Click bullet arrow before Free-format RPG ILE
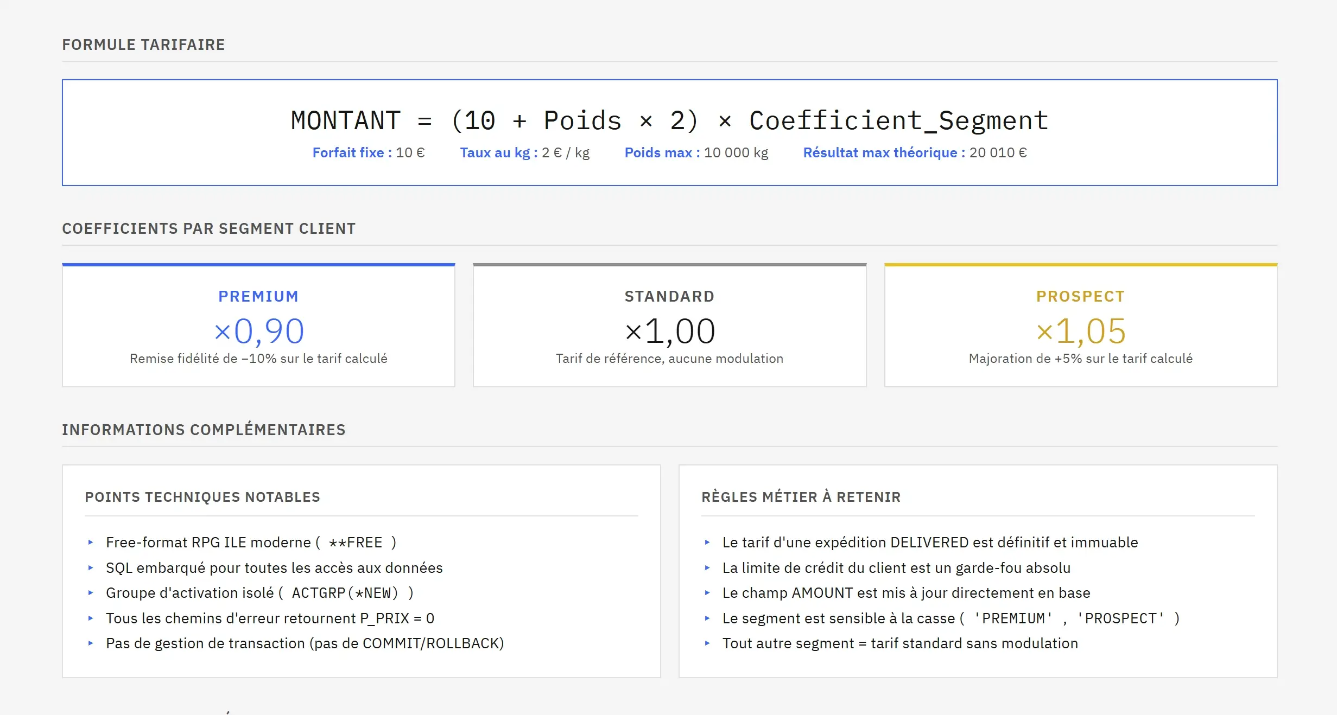This screenshot has height=715, width=1337. (x=91, y=542)
